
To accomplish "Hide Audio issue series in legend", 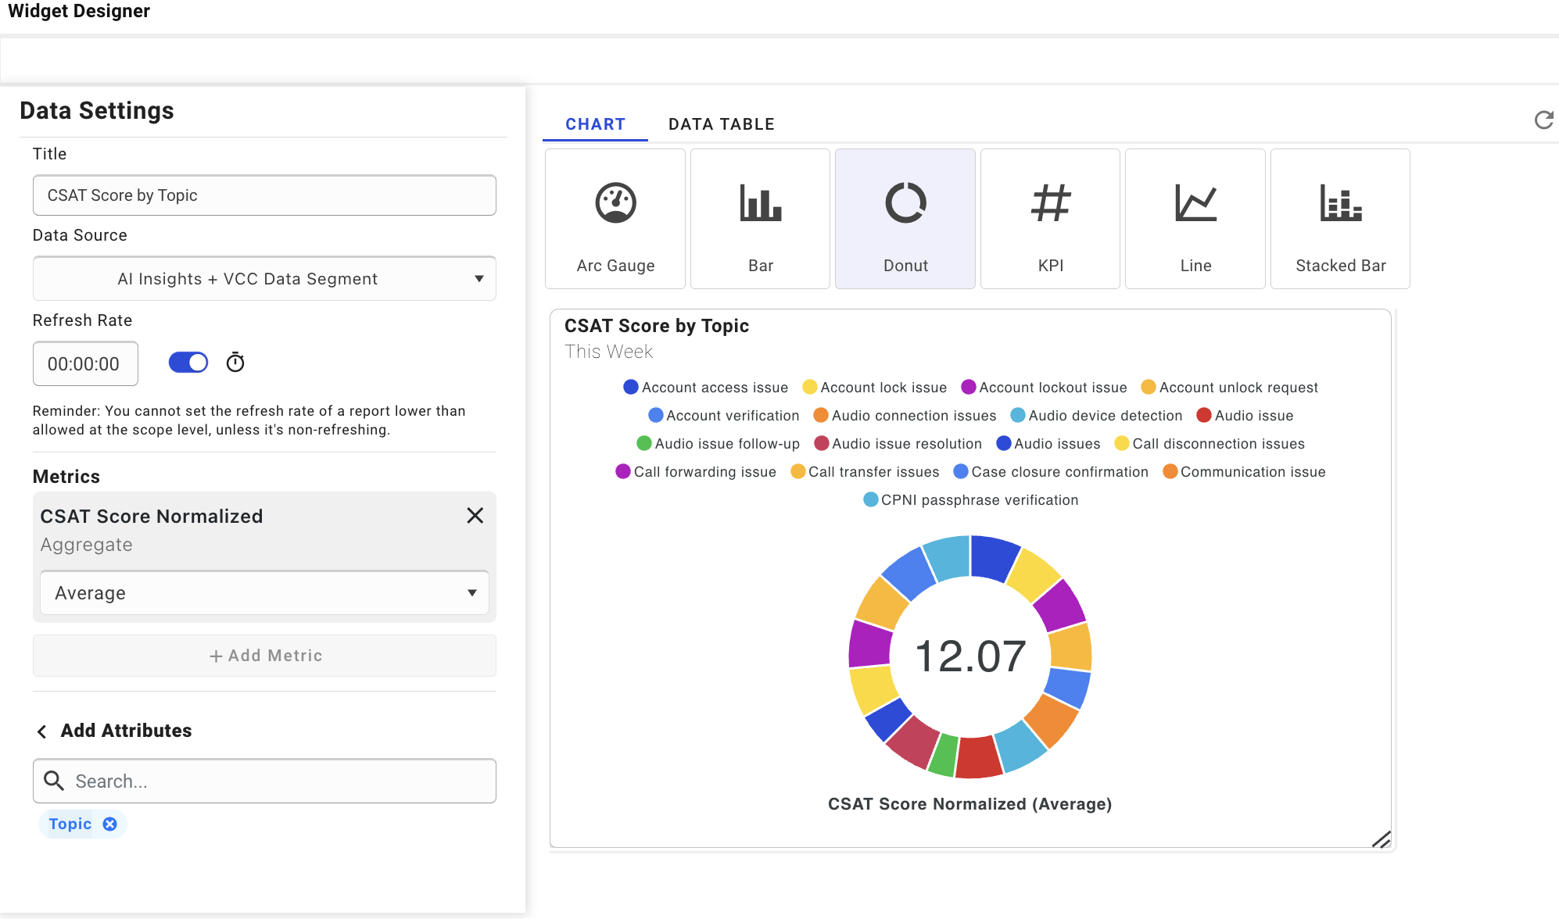I will click(x=1245, y=416).
